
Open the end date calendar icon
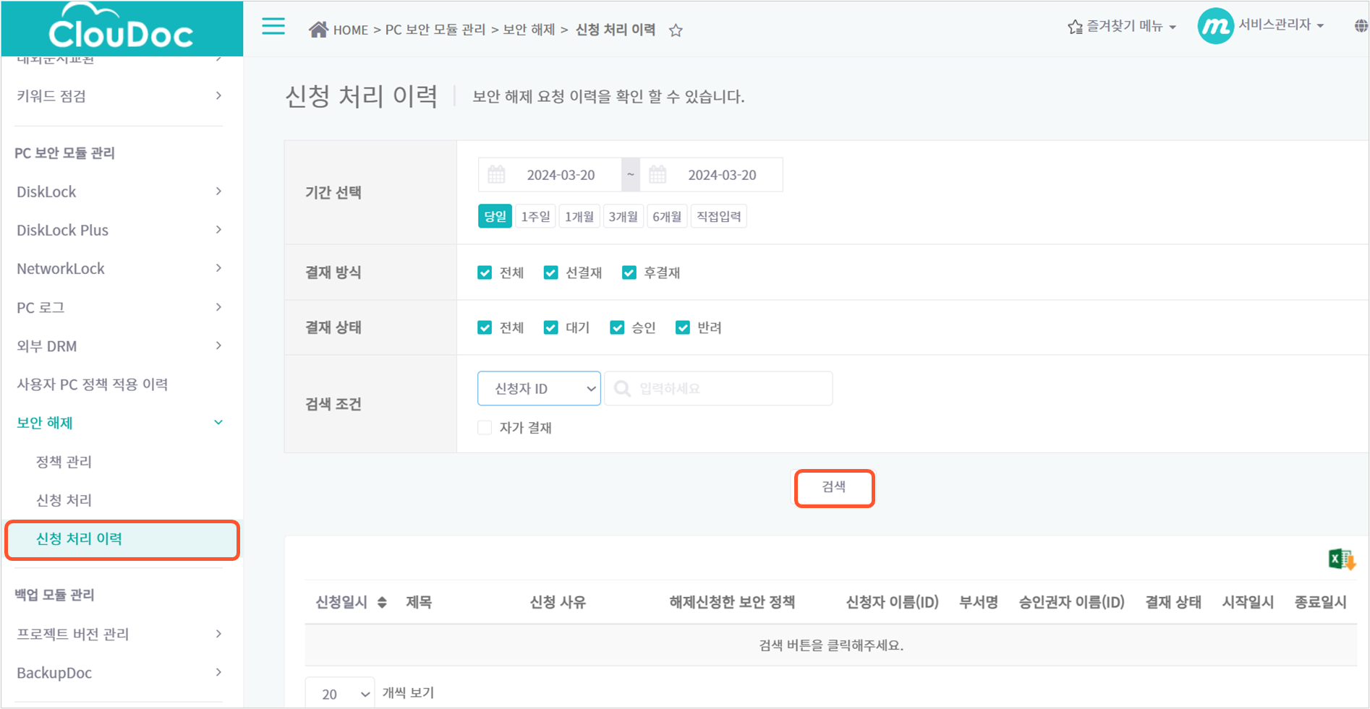[x=658, y=174]
